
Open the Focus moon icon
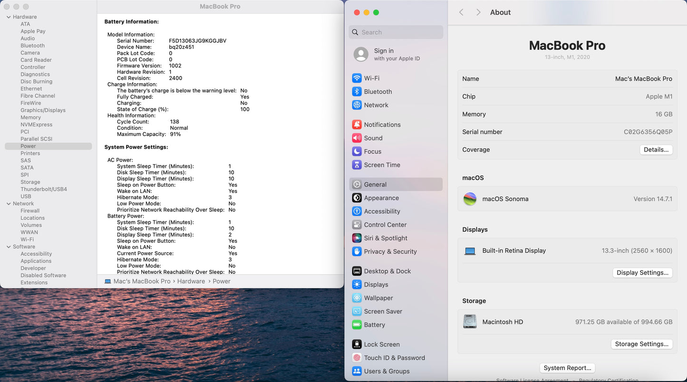tap(357, 152)
